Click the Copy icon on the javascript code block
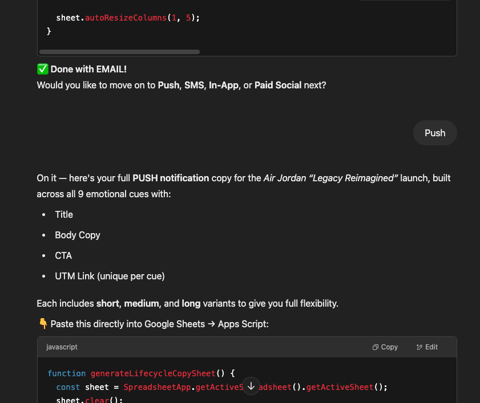This screenshot has height=403, width=480. coord(385,347)
